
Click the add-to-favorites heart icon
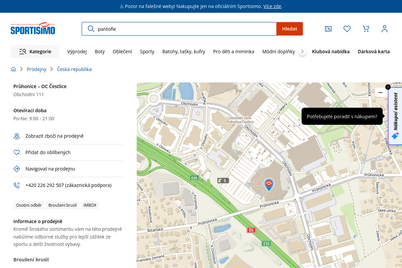[x=17, y=152]
